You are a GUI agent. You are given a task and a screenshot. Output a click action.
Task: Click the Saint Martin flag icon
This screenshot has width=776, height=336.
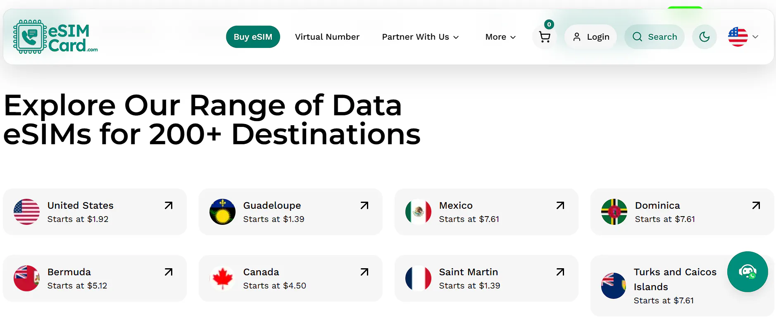coord(418,278)
